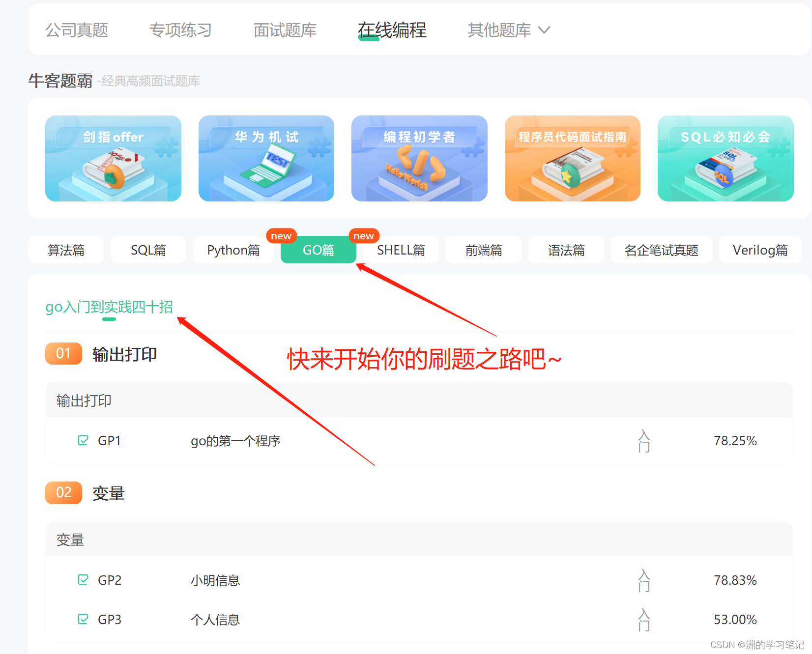Click the new badge above SHELL篇
Image resolution: width=812 pixels, height=654 pixels.
[x=364, y=236]
